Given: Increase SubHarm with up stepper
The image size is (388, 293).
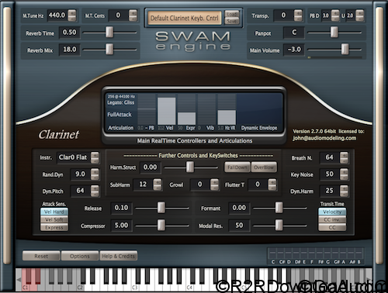Looking at the screenshot, I should point(158,181).
